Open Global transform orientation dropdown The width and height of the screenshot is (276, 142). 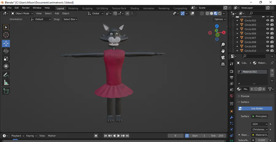click(x=95, y=14)
